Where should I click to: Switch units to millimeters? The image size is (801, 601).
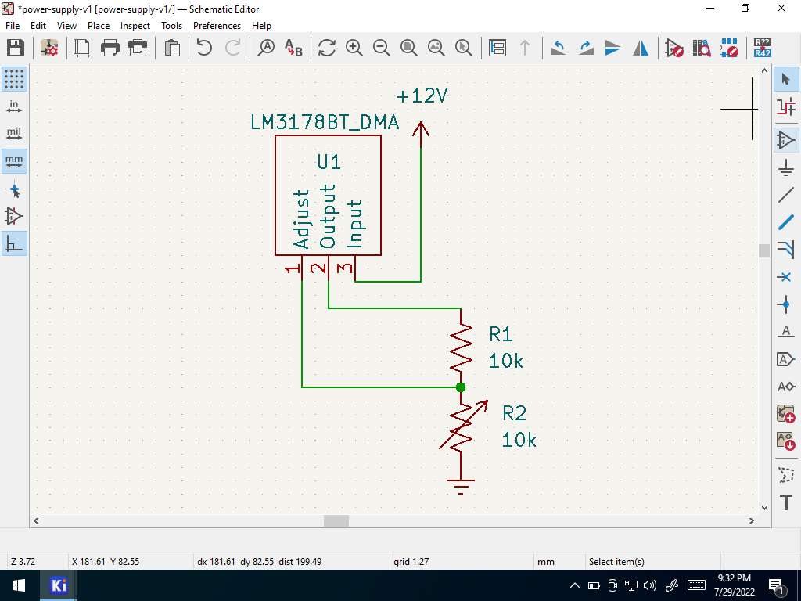coord(14,161)
